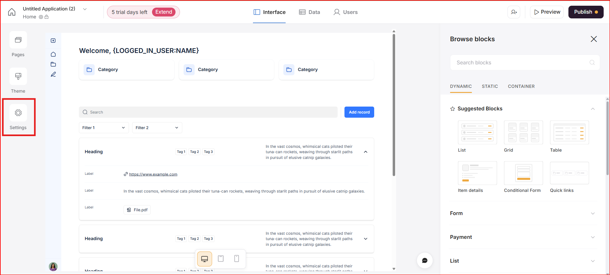Click Tag 1 in second Heading record
Viewport: 610px width, 275px height.
181,239
